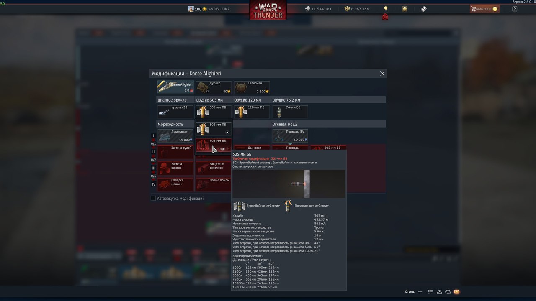Select the Дымовая modification tile
This screenshot has height=301, width=536.
point(252,148)
